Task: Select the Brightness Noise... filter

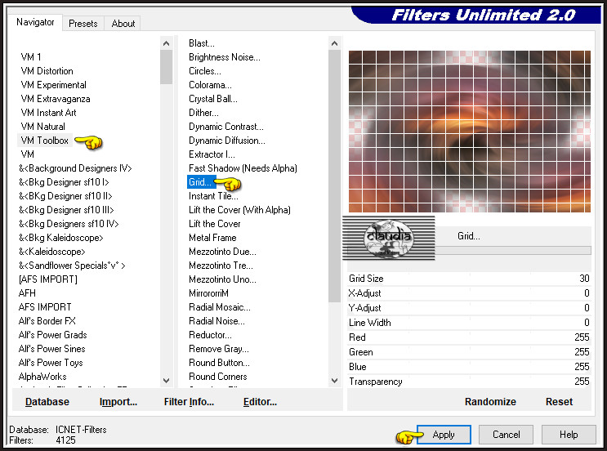Action: pos(225,57)
